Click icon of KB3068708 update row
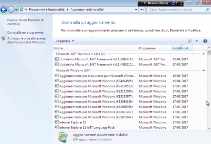The image size is (211, 144). coord(57,107)
